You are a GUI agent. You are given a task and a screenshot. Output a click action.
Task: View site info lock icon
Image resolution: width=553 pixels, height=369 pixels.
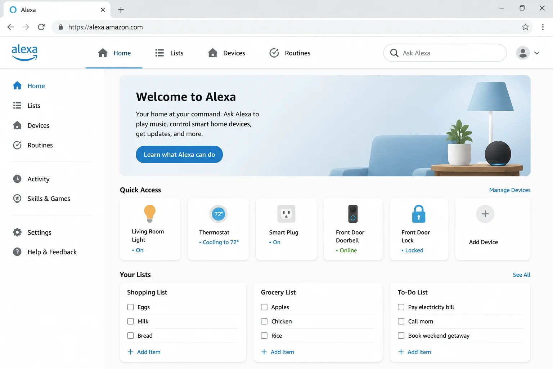[x=60, y=27]
